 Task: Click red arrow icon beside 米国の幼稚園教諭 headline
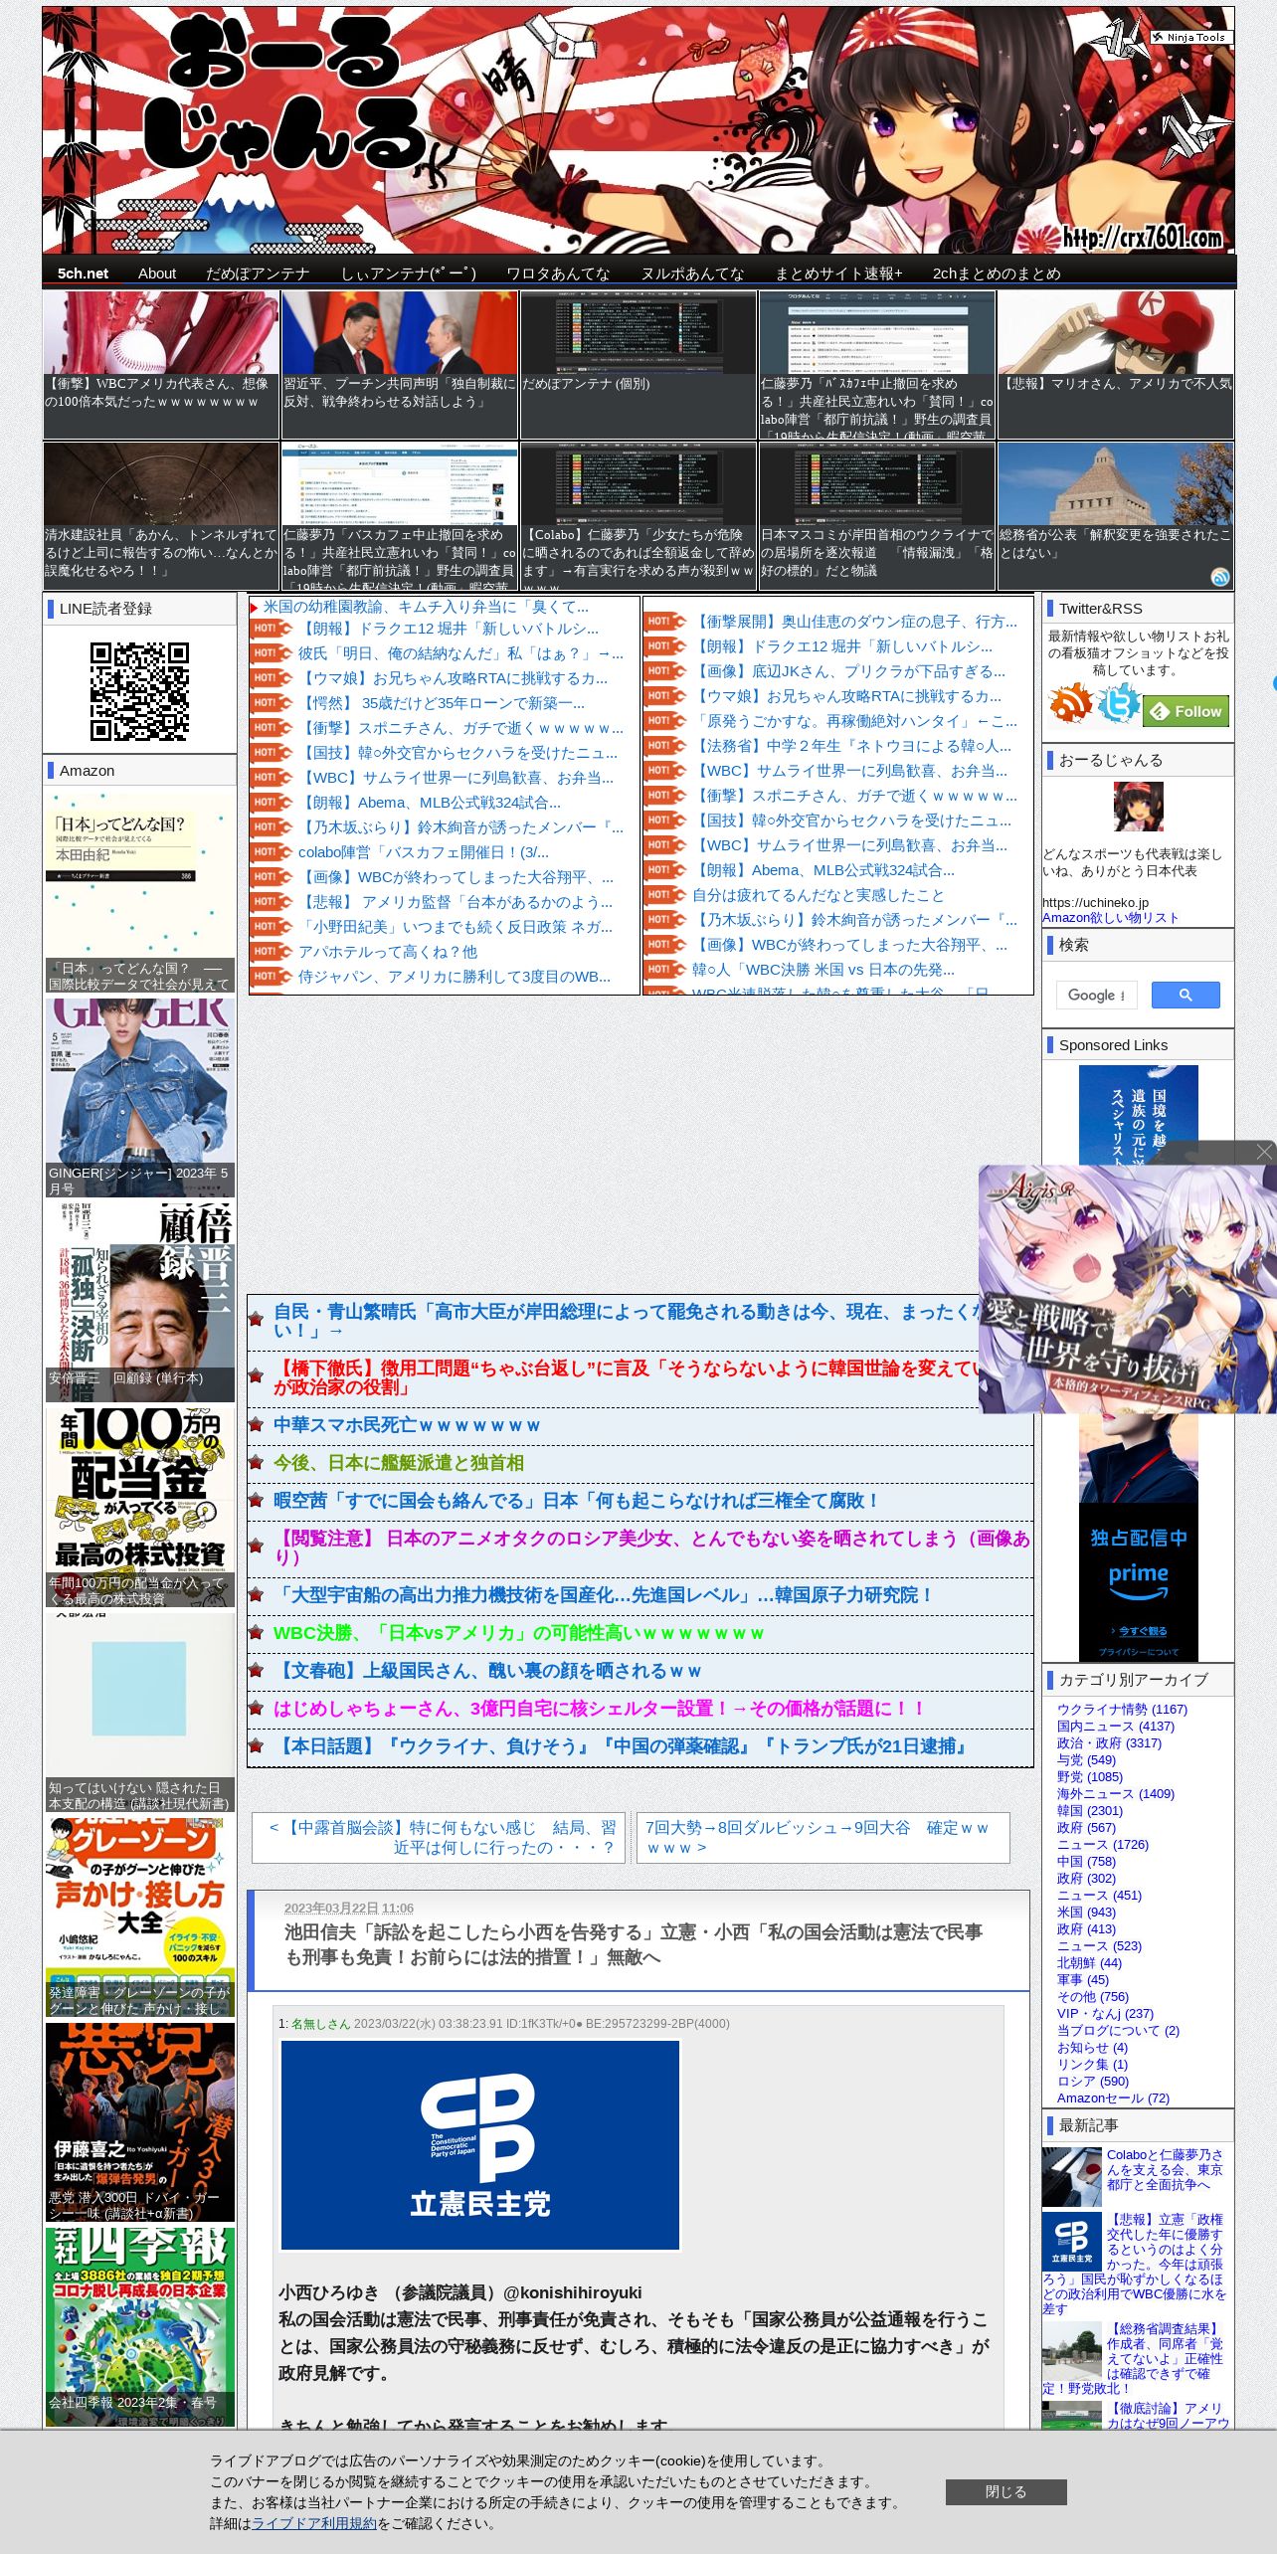(x=255, y=607)
